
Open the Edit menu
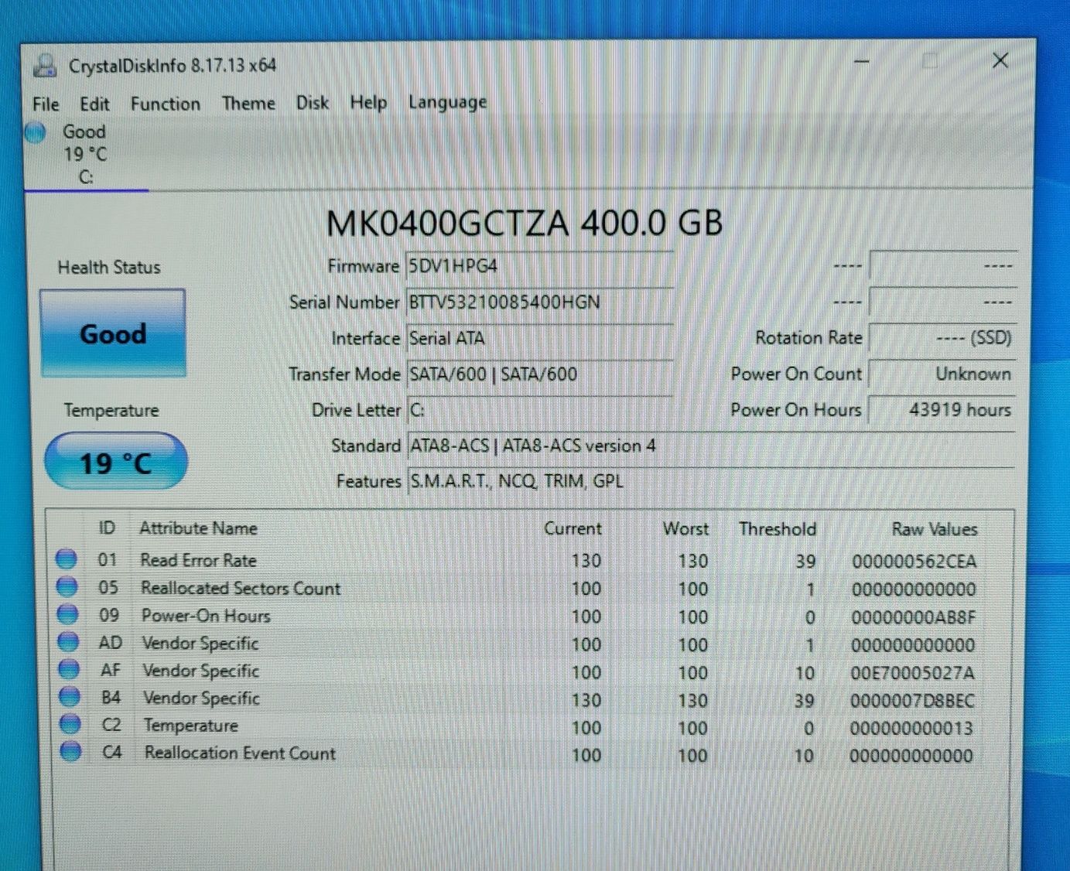(94, 104)
